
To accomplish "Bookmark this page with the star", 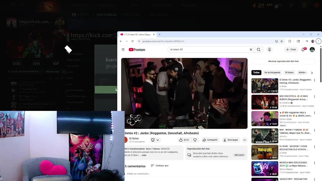I will (x=282, y=41).
